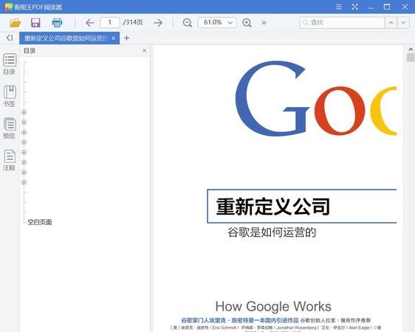Print the document with the printer icon
Image resolution: width=415 pixels, height=332 pixels.
pyautogui.click(x=57, y=23)
